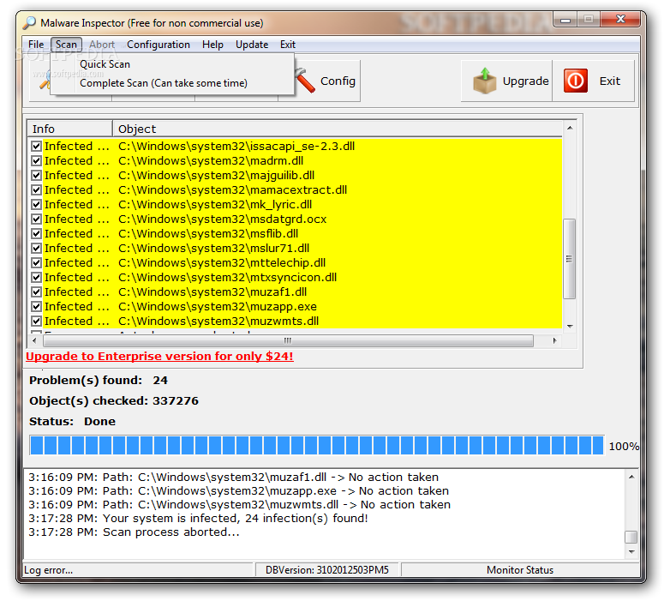Click Exit in the menu bar

[x=288, y=45]
